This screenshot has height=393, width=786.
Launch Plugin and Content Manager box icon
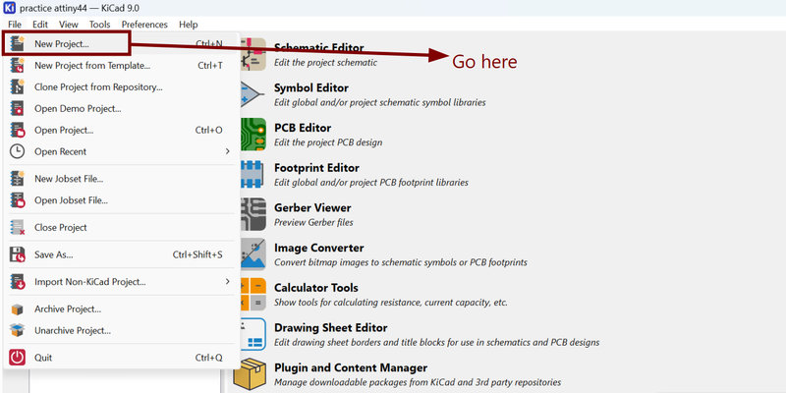pyautogui.click(x=250, y=374)
